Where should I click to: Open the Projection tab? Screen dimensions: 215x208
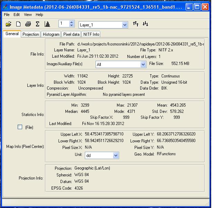click(31, 34)
